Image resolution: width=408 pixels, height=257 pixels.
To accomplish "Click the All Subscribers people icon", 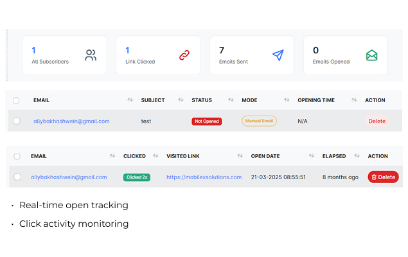I will coord(91,55).
